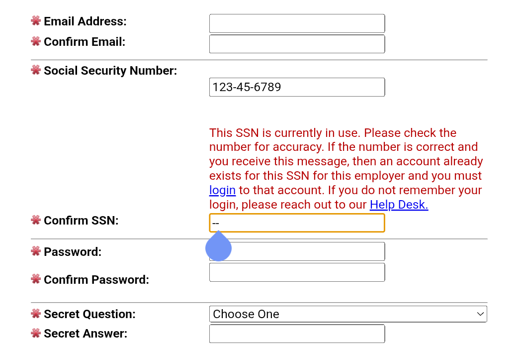The image size is (523, 348).
Task: Follow the 'login' link in the error message
Action: point(222,190)
